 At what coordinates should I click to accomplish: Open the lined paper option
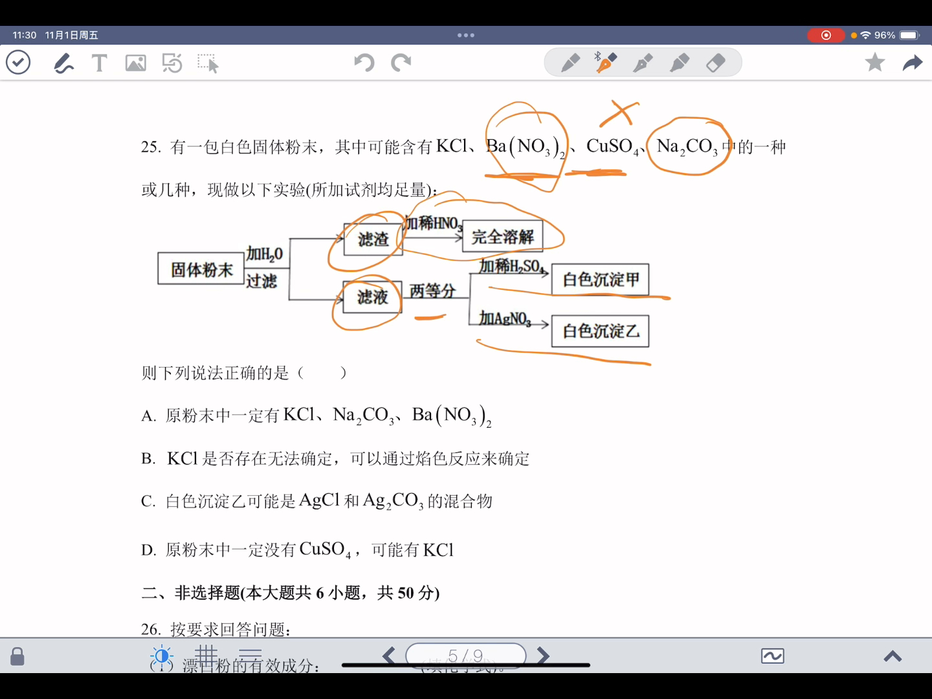pyautogui.click(x=250, y=656)
